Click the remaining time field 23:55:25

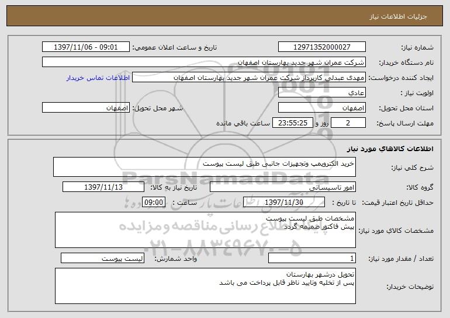click(x=292, y=123)
